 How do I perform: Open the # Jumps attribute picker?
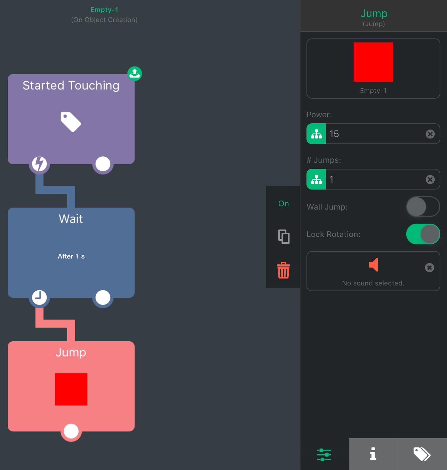[x=316, y=180]
